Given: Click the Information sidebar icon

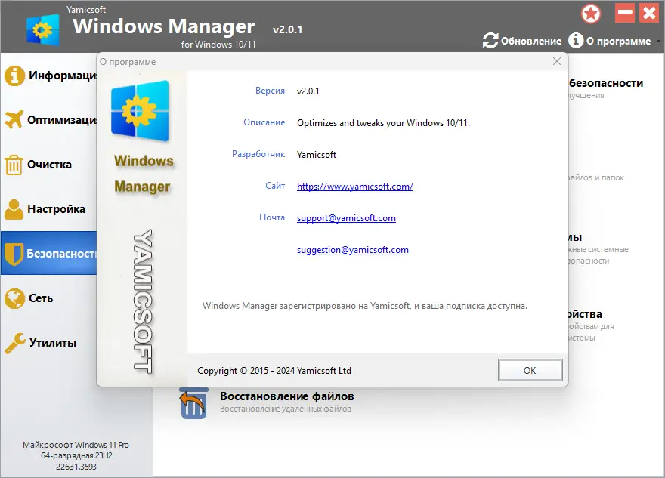Looking at the screenshot, I should tap(14, 76).
